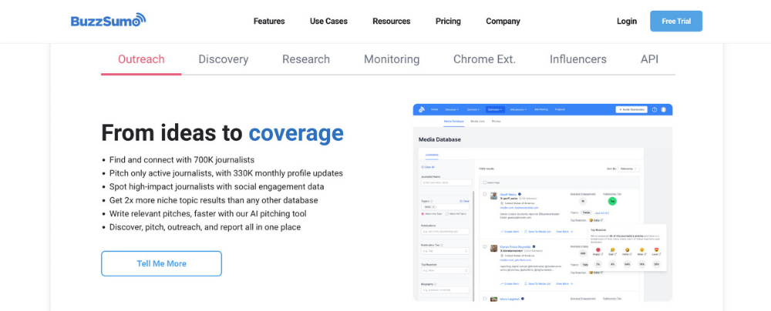Click the Publications input field
Viewport: 771px width, 311px height.
[445, 232]
